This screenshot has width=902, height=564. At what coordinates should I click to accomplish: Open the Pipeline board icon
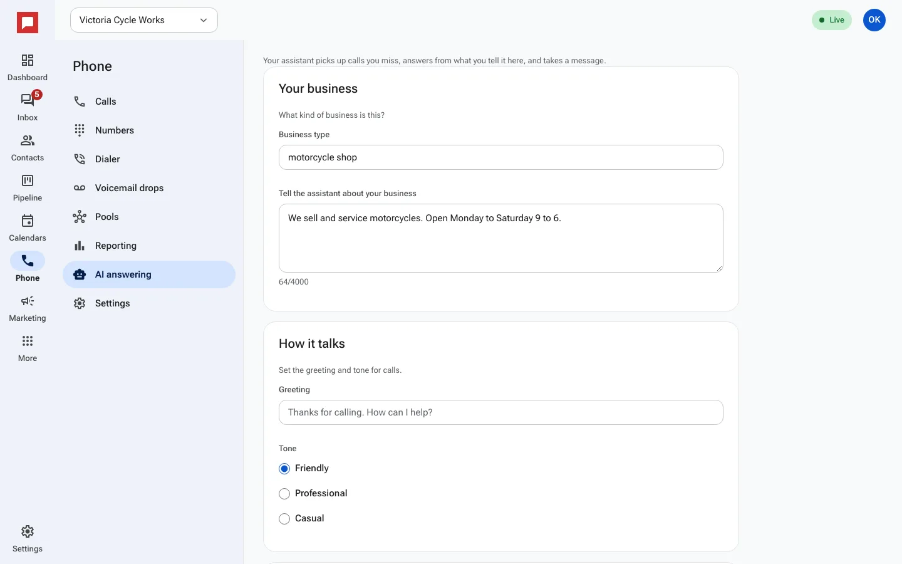[x=28, y=187]
